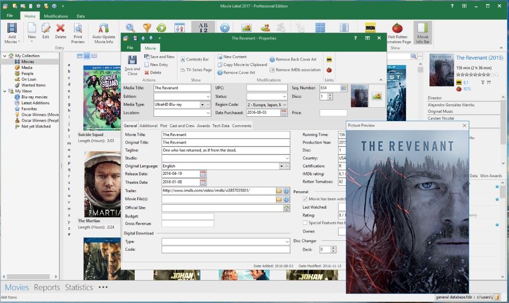Screen dimensions: 509x303
Task: Click the calendar icon beside Release Date
Action: (x=203, y=174)
